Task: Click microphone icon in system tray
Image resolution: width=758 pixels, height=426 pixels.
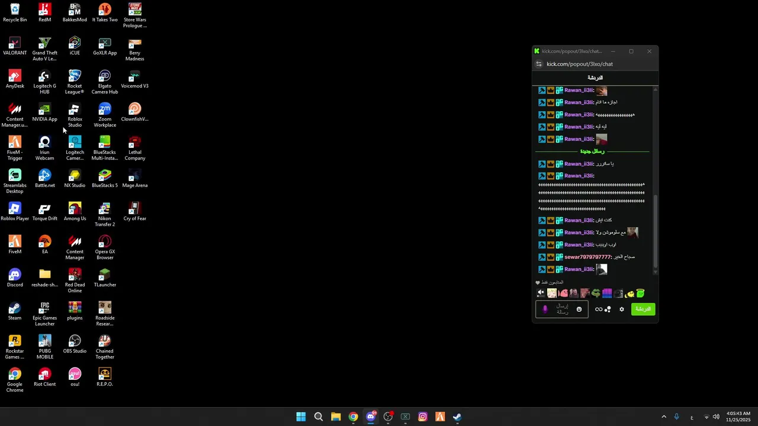Action: [676, 417]
